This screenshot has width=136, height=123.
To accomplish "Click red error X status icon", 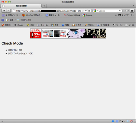I will (x=131, y=121).
